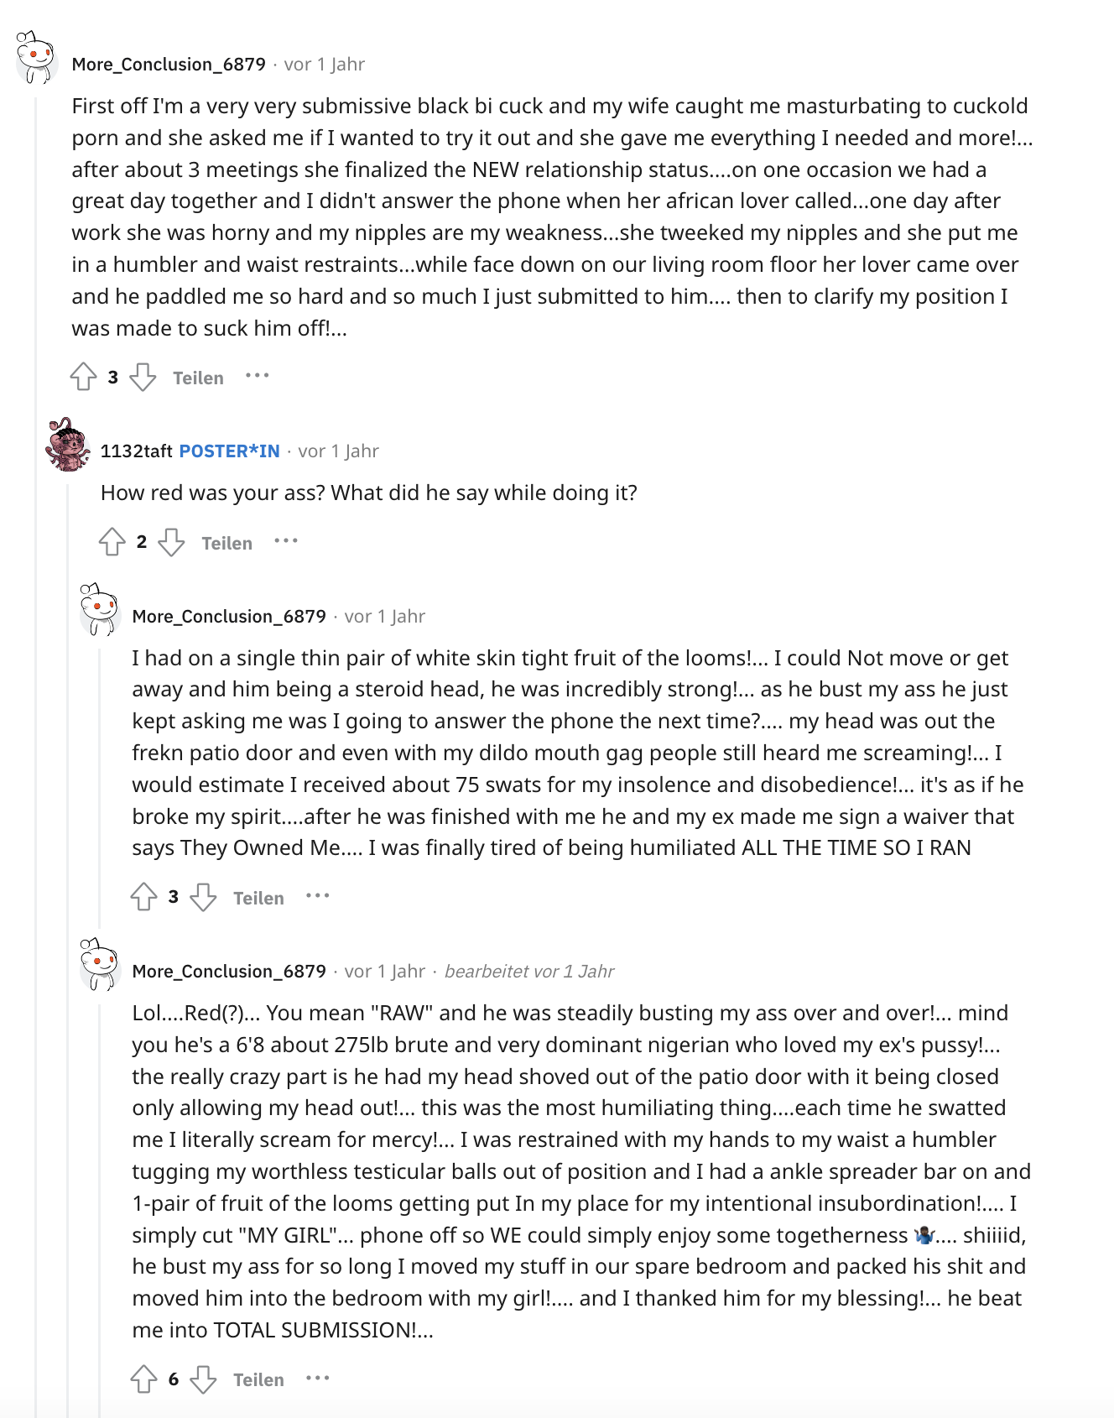1114x1418 pixels.
Task: Upvote the top comment with 3 points
Action: (x=83, y=377)
